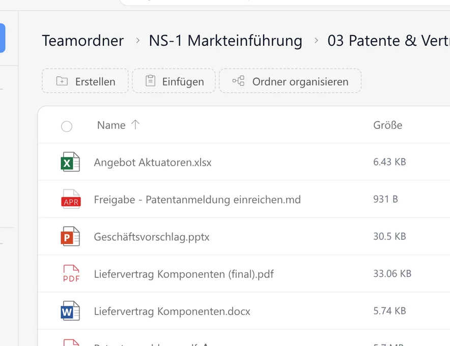Click the Excel icon of Angebot Aktuatoren

tap(70, 162)
